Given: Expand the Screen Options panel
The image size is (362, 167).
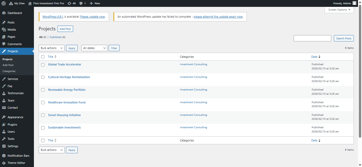Looking at the screenshot, I should (339, 10).
